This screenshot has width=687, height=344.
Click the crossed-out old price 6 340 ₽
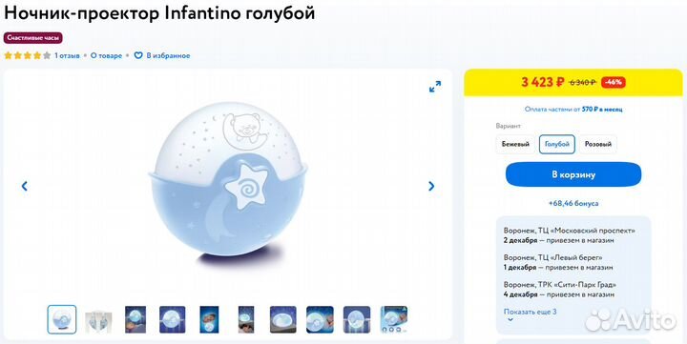click(x=582, y=82)
